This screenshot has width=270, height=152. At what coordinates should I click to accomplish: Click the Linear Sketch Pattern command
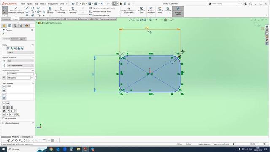[x=100, y=12]
